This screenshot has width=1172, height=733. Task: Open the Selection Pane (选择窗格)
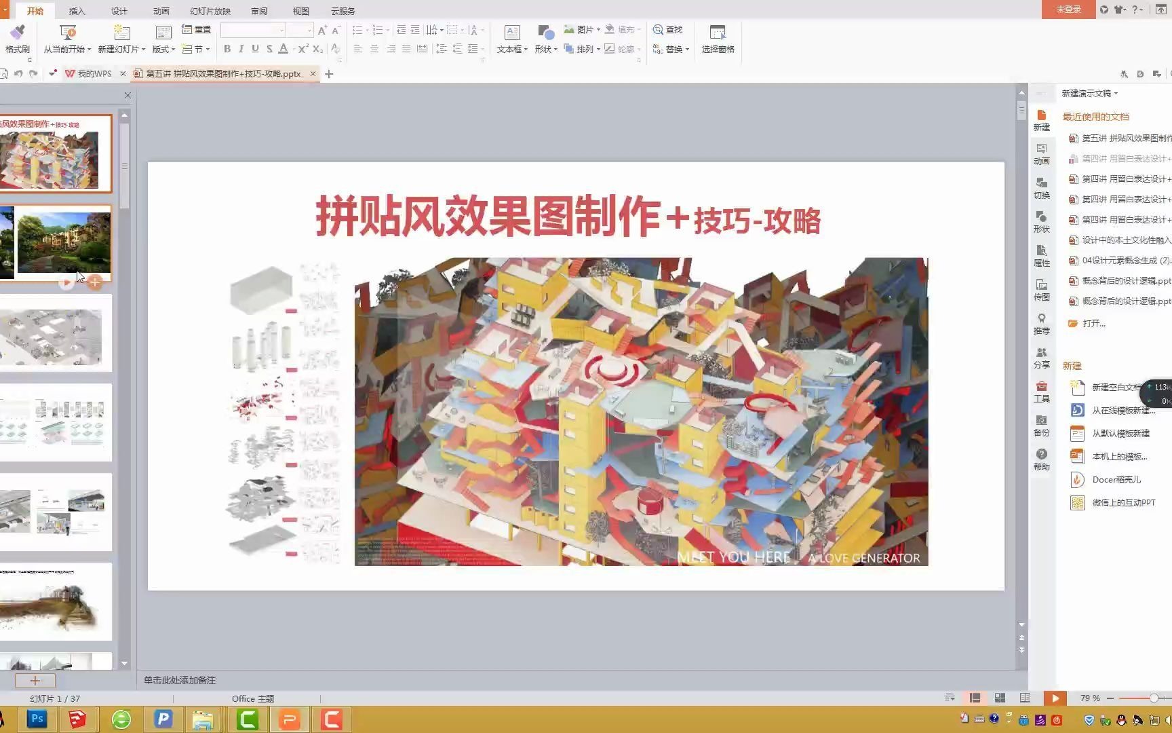[x=718, y=39]
